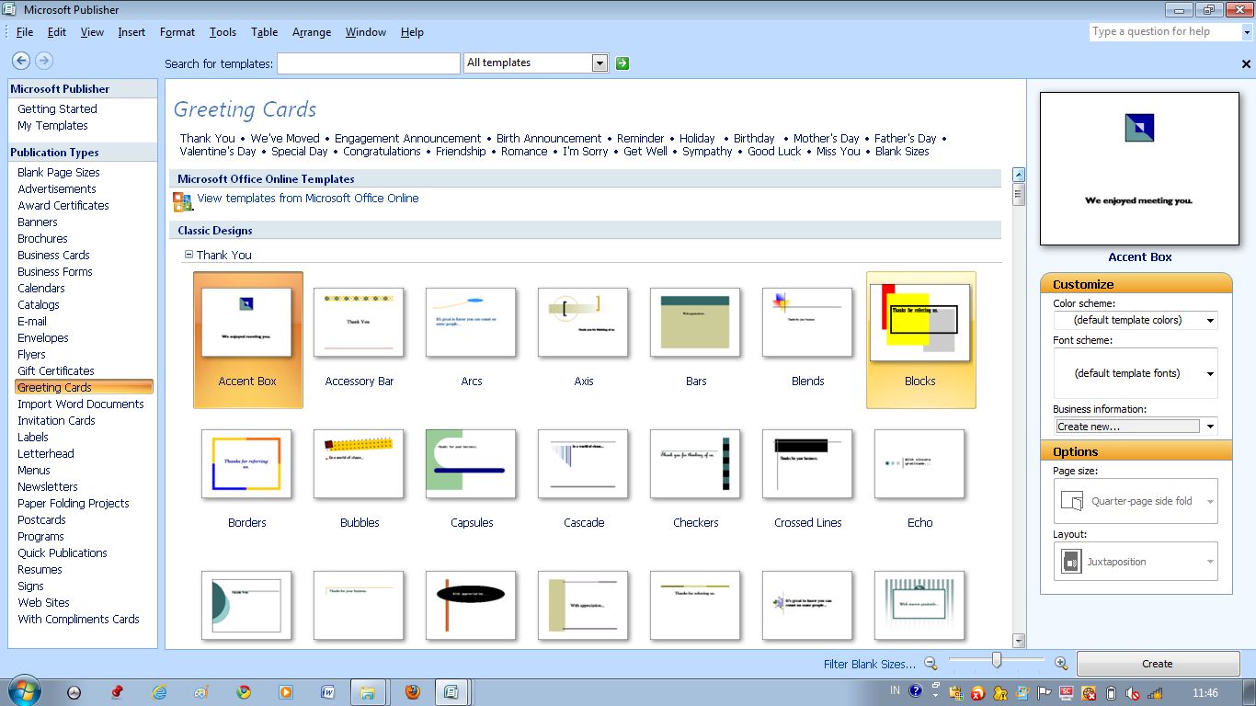Image resolution: width=1256 pixels, height=706 pixels.
Task: Jump to the Get Well category
Action: pyautogui.click(x=645, y=152)
